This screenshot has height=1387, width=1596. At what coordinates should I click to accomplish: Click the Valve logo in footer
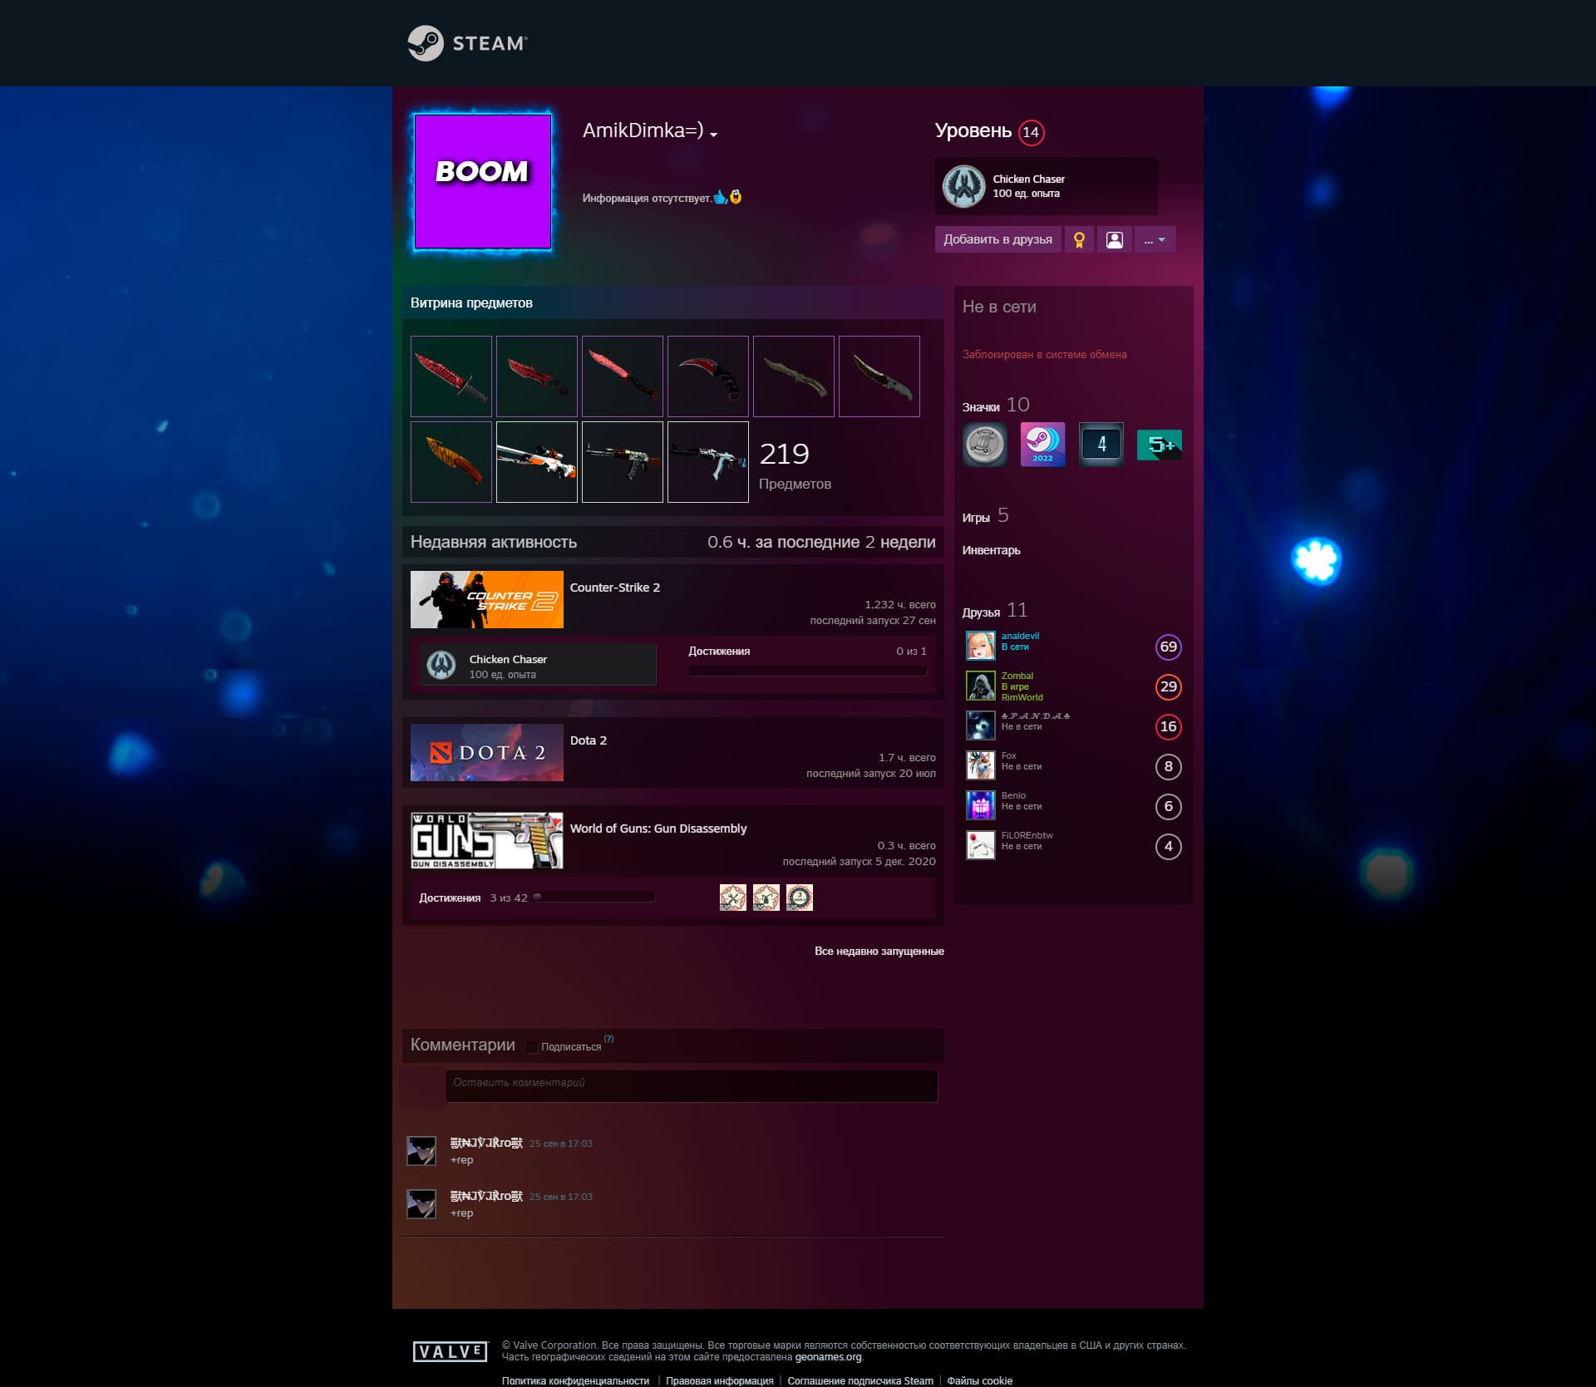(x=450, y=1351)
